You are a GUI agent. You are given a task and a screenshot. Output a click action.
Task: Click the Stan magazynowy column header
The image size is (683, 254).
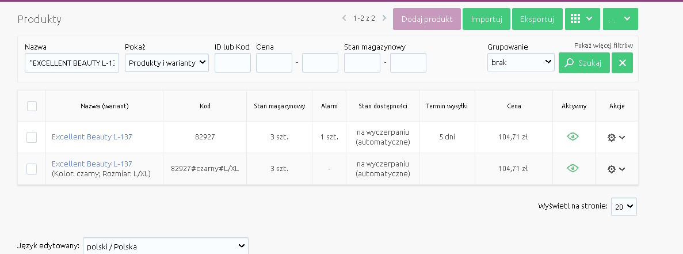pyautogui.click(x=279, y=106)
